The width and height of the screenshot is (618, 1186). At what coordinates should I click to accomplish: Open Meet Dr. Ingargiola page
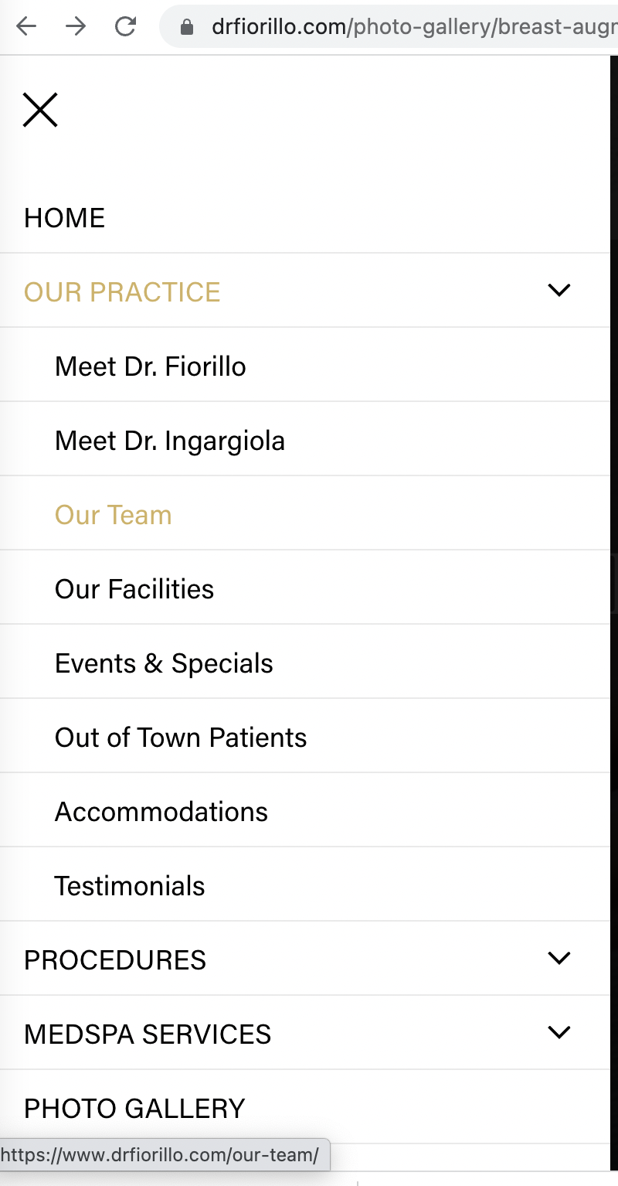coord(170,441)
